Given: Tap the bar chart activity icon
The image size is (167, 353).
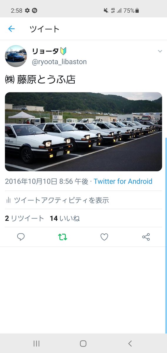Looking at the screenshot, I should [x=8, y=200].
